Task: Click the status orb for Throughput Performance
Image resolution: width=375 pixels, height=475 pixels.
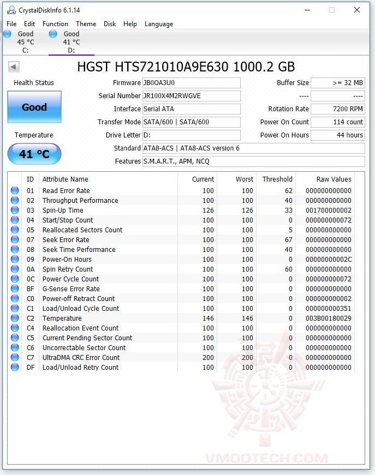Action: tap(15, 200)
